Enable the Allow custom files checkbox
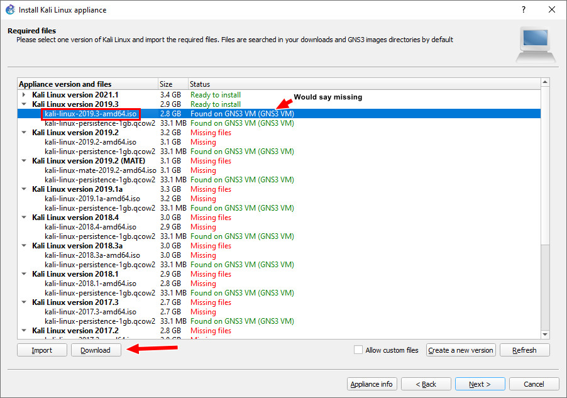 (358, 350)
